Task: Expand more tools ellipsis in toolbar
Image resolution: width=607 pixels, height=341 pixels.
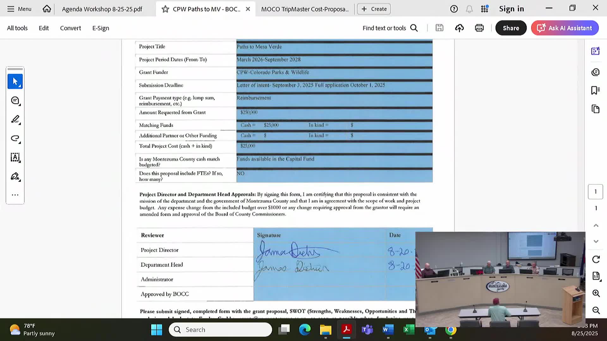Action: pyautogui.click(x=15, y=195)
